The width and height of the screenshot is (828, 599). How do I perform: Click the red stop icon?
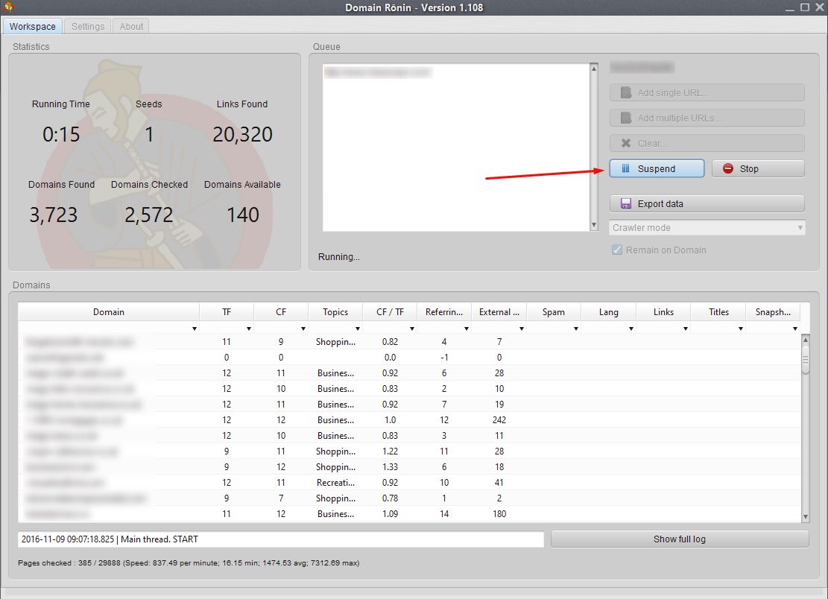(728, 168)
